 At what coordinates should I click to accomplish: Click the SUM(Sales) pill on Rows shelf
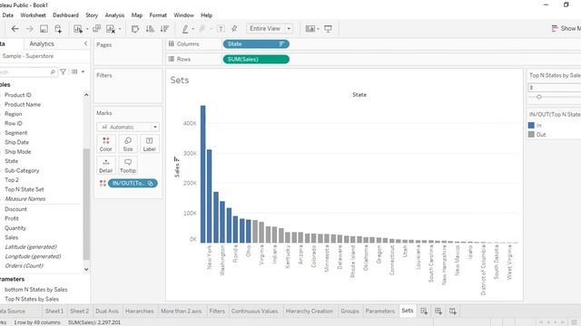pos(256,59)
